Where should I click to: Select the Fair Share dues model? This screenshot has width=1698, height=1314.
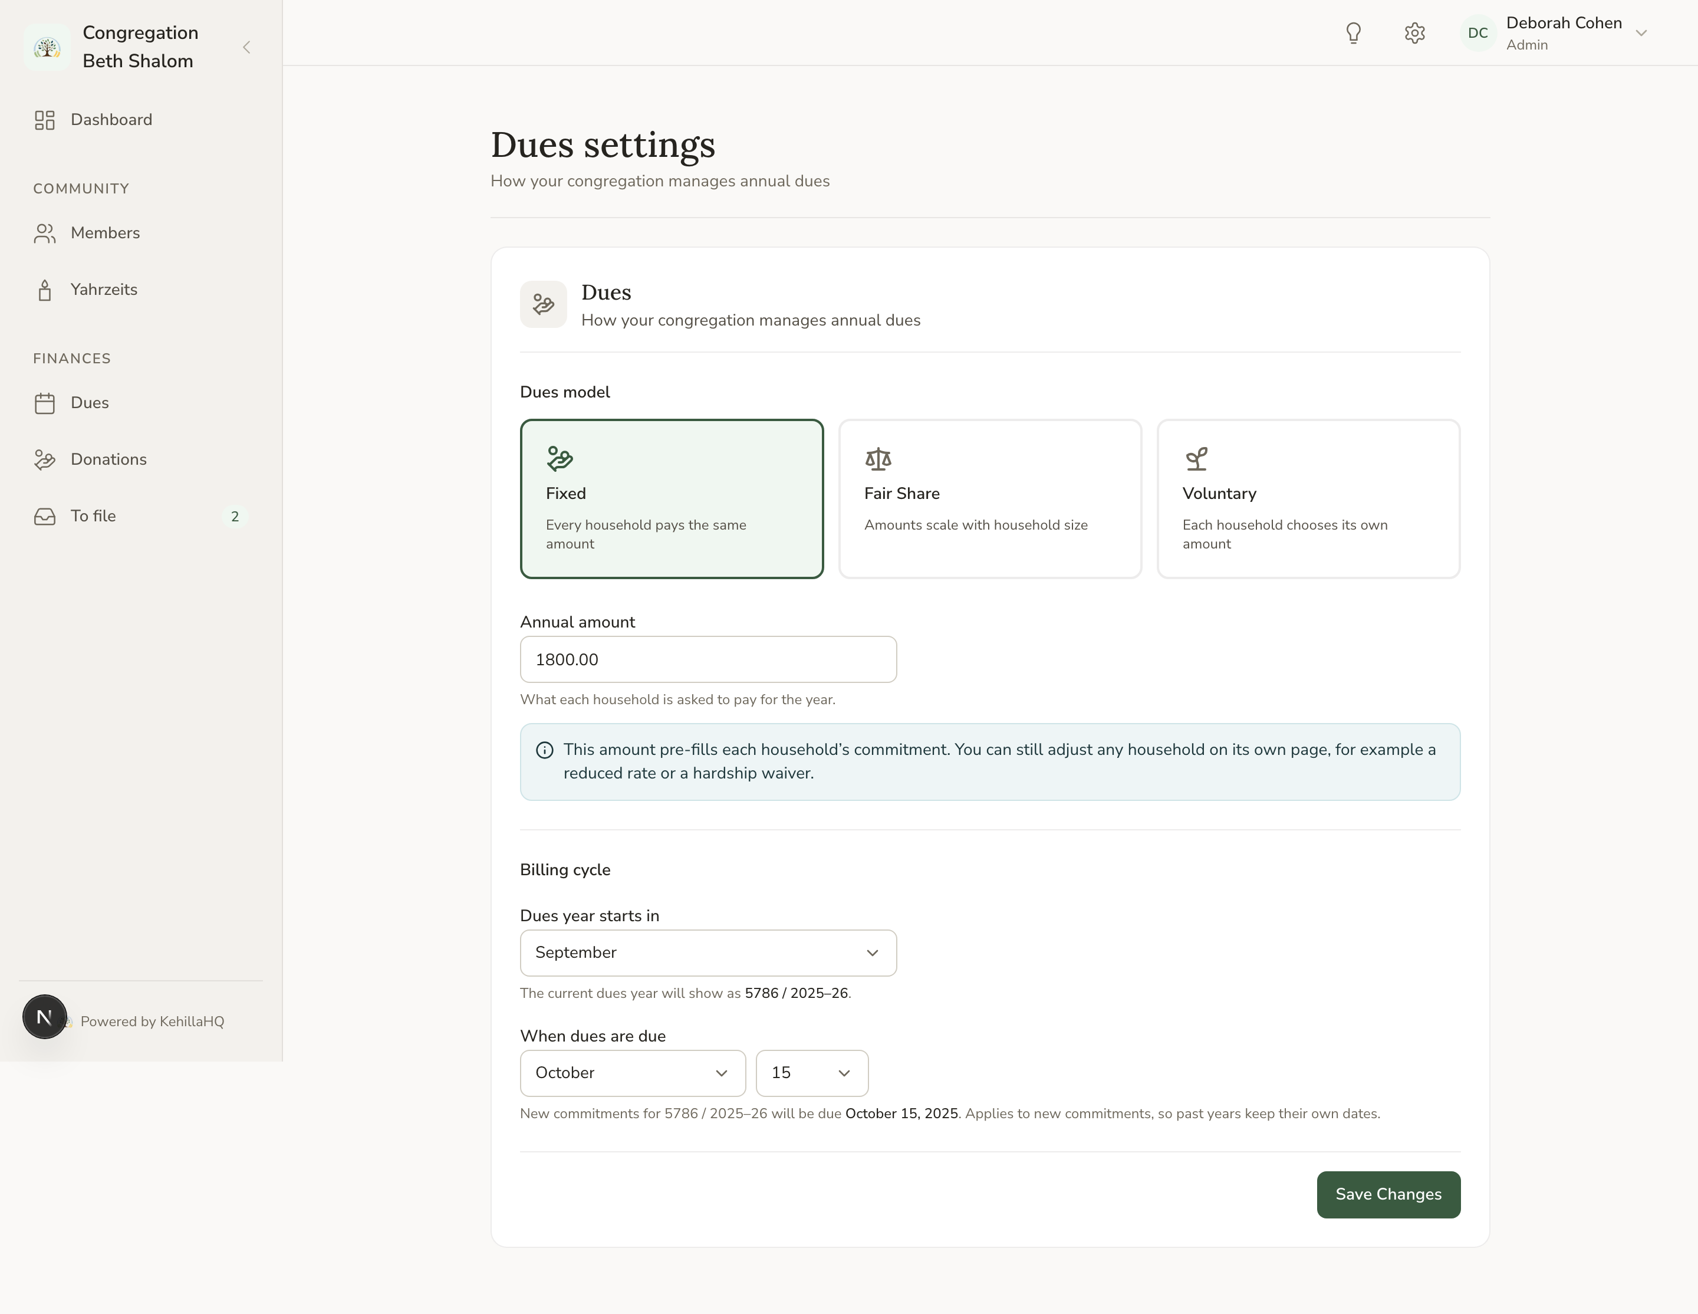point(990,499)
